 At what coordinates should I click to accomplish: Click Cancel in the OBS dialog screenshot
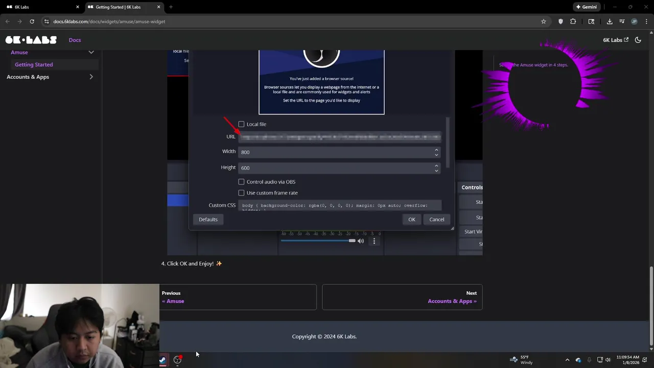click(437, 219)
